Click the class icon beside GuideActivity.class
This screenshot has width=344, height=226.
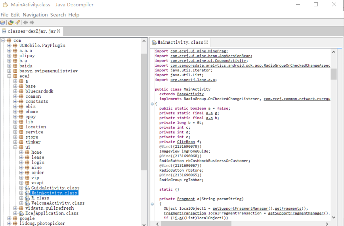coord(27,188)
